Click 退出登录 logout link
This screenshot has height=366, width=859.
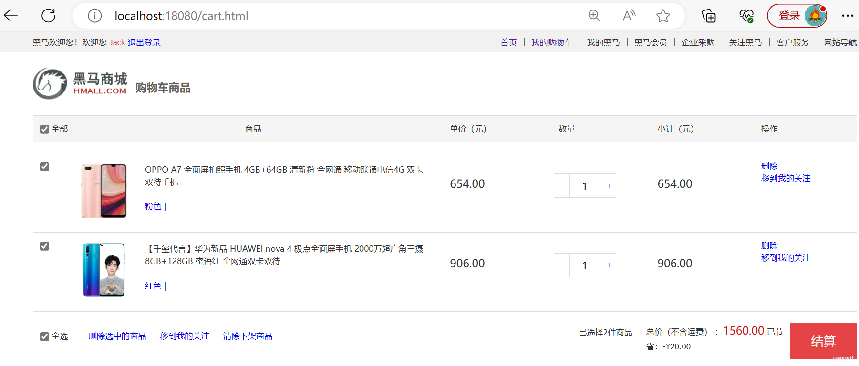point(144,42)
